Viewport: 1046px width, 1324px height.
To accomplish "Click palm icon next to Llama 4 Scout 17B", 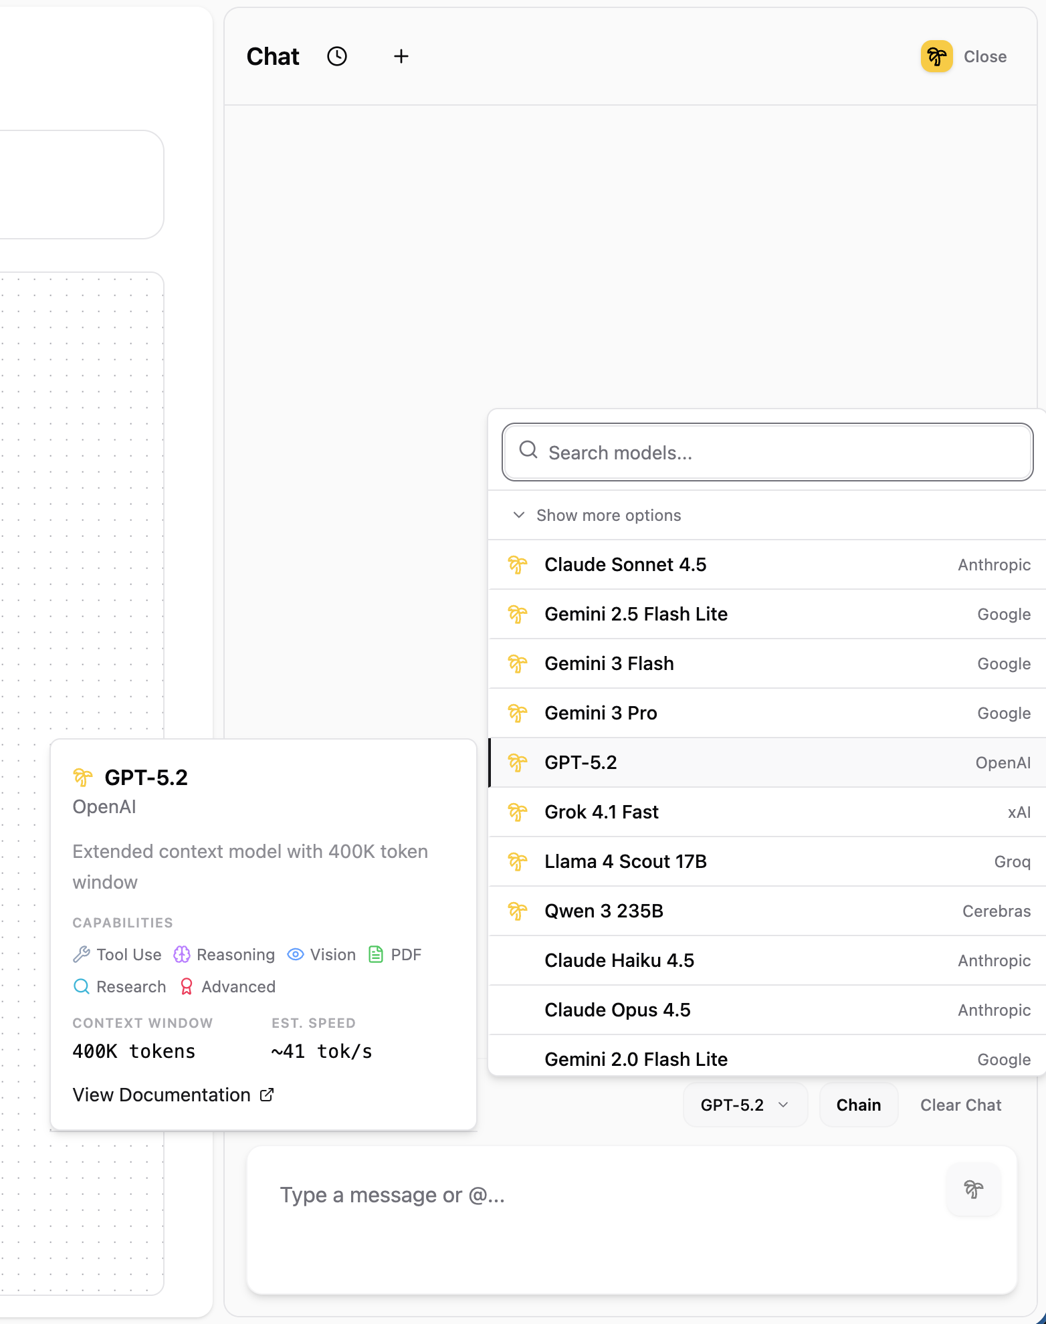I will pyautogui.click(x=518, y=862).
